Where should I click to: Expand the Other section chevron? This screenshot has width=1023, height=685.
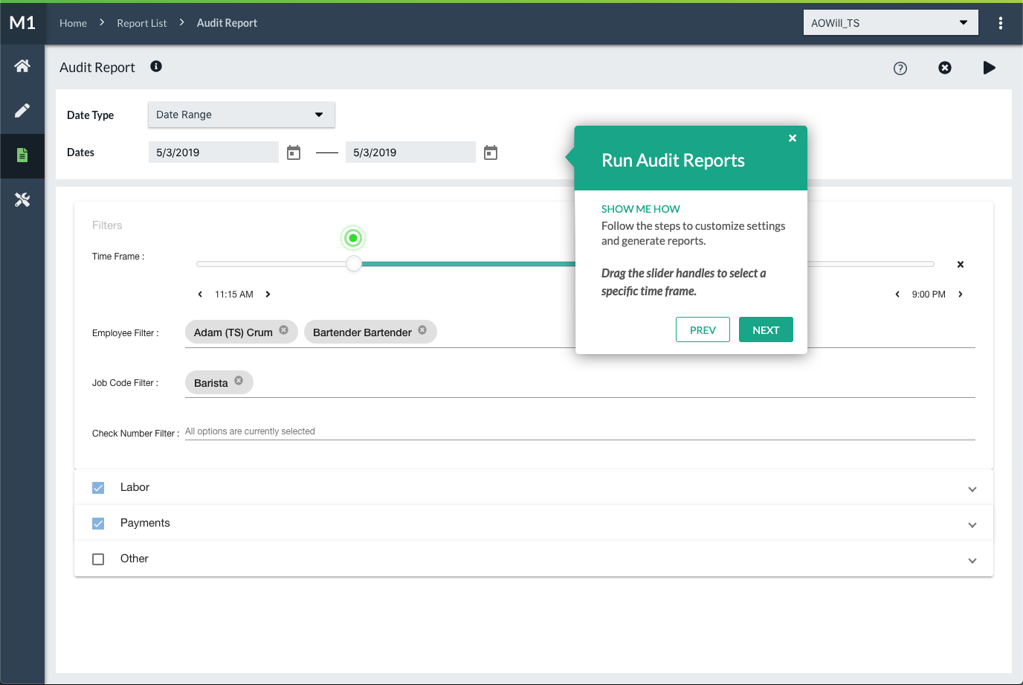click(972, 561)
